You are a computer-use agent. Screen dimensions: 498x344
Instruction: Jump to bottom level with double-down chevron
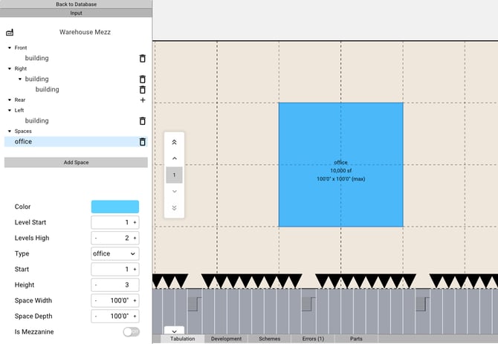(174, 207)
